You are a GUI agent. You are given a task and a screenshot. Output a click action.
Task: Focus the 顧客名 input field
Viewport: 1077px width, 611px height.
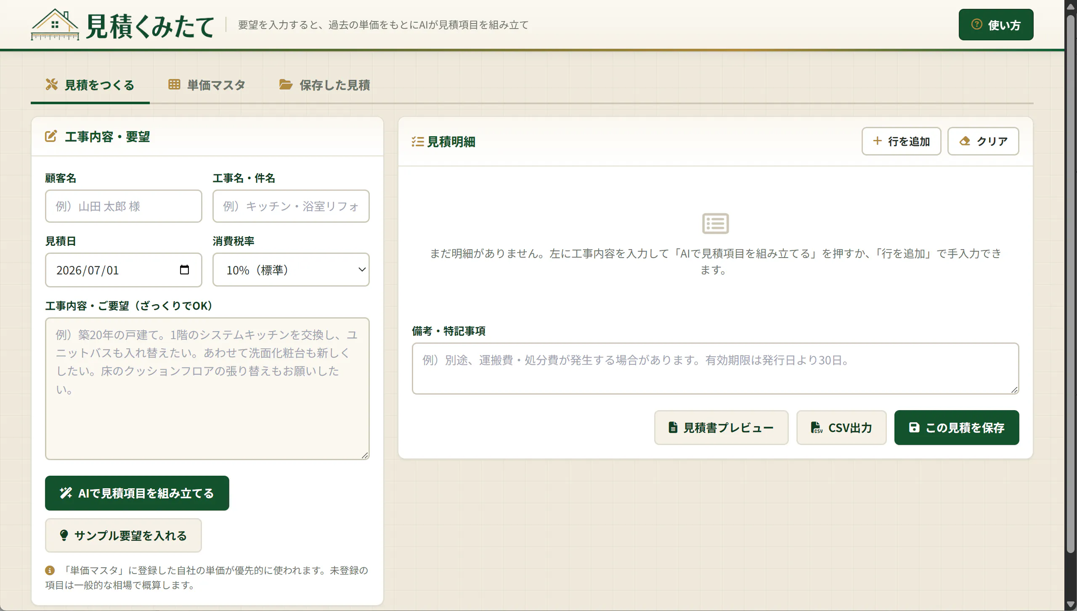tap(123, 206)
